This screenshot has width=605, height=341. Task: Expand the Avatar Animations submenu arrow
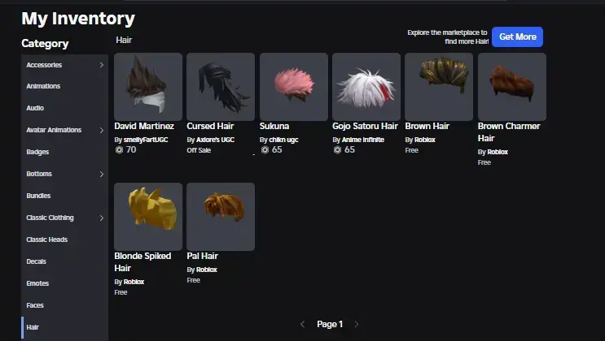click(102, 130)
